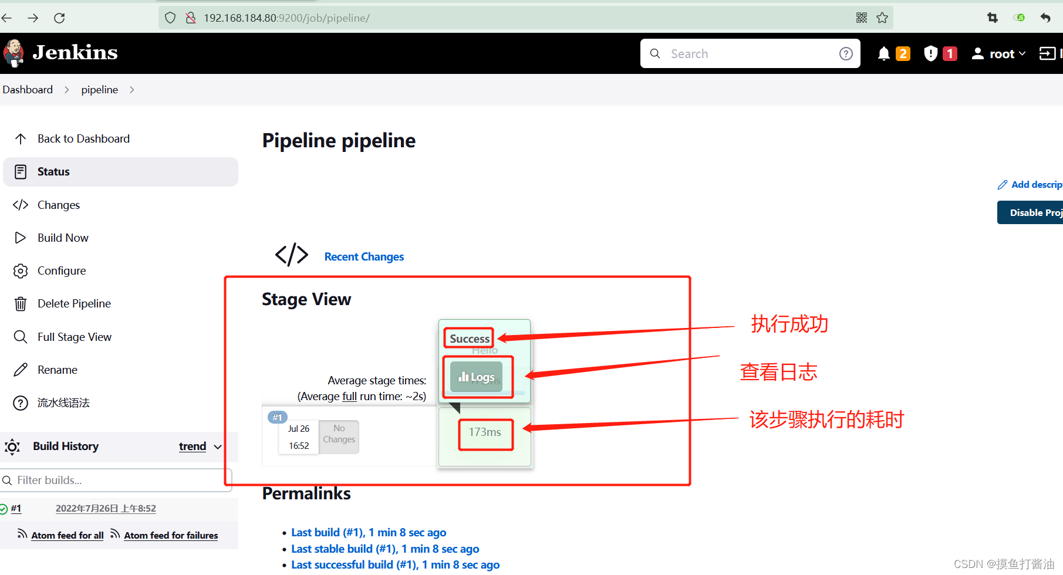1063x575 pixels.
Task: Expand the Build History trend chevron
Action: click(218, 447)
